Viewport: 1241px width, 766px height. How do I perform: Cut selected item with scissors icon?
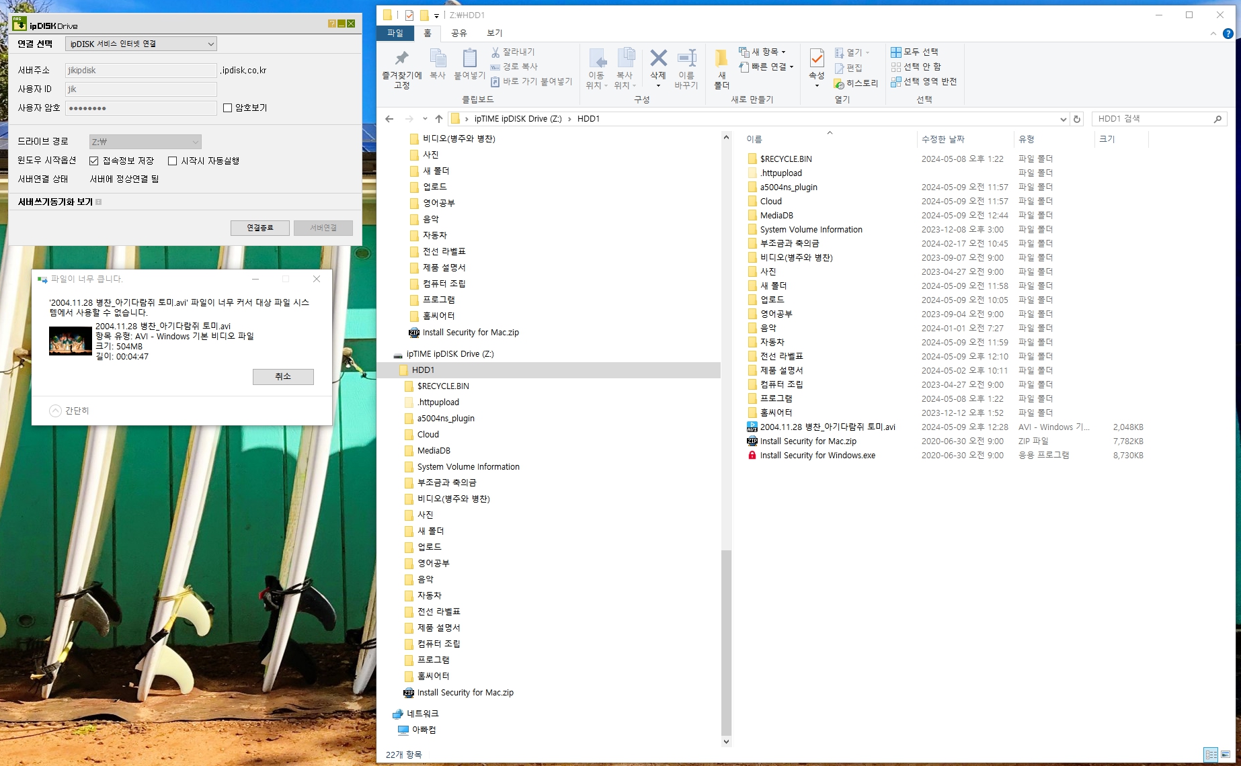click(x=512, y=52)
